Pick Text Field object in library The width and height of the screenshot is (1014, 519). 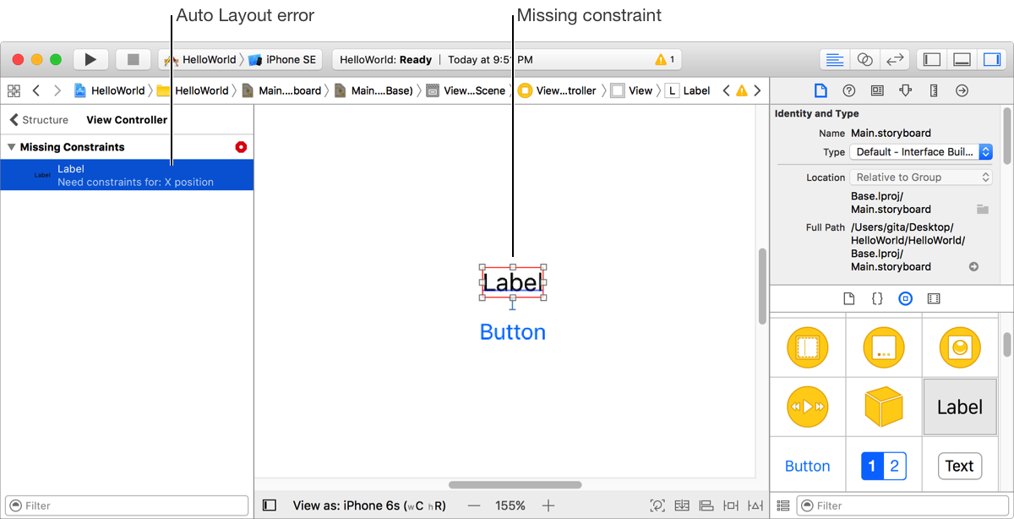pos(960,466)
